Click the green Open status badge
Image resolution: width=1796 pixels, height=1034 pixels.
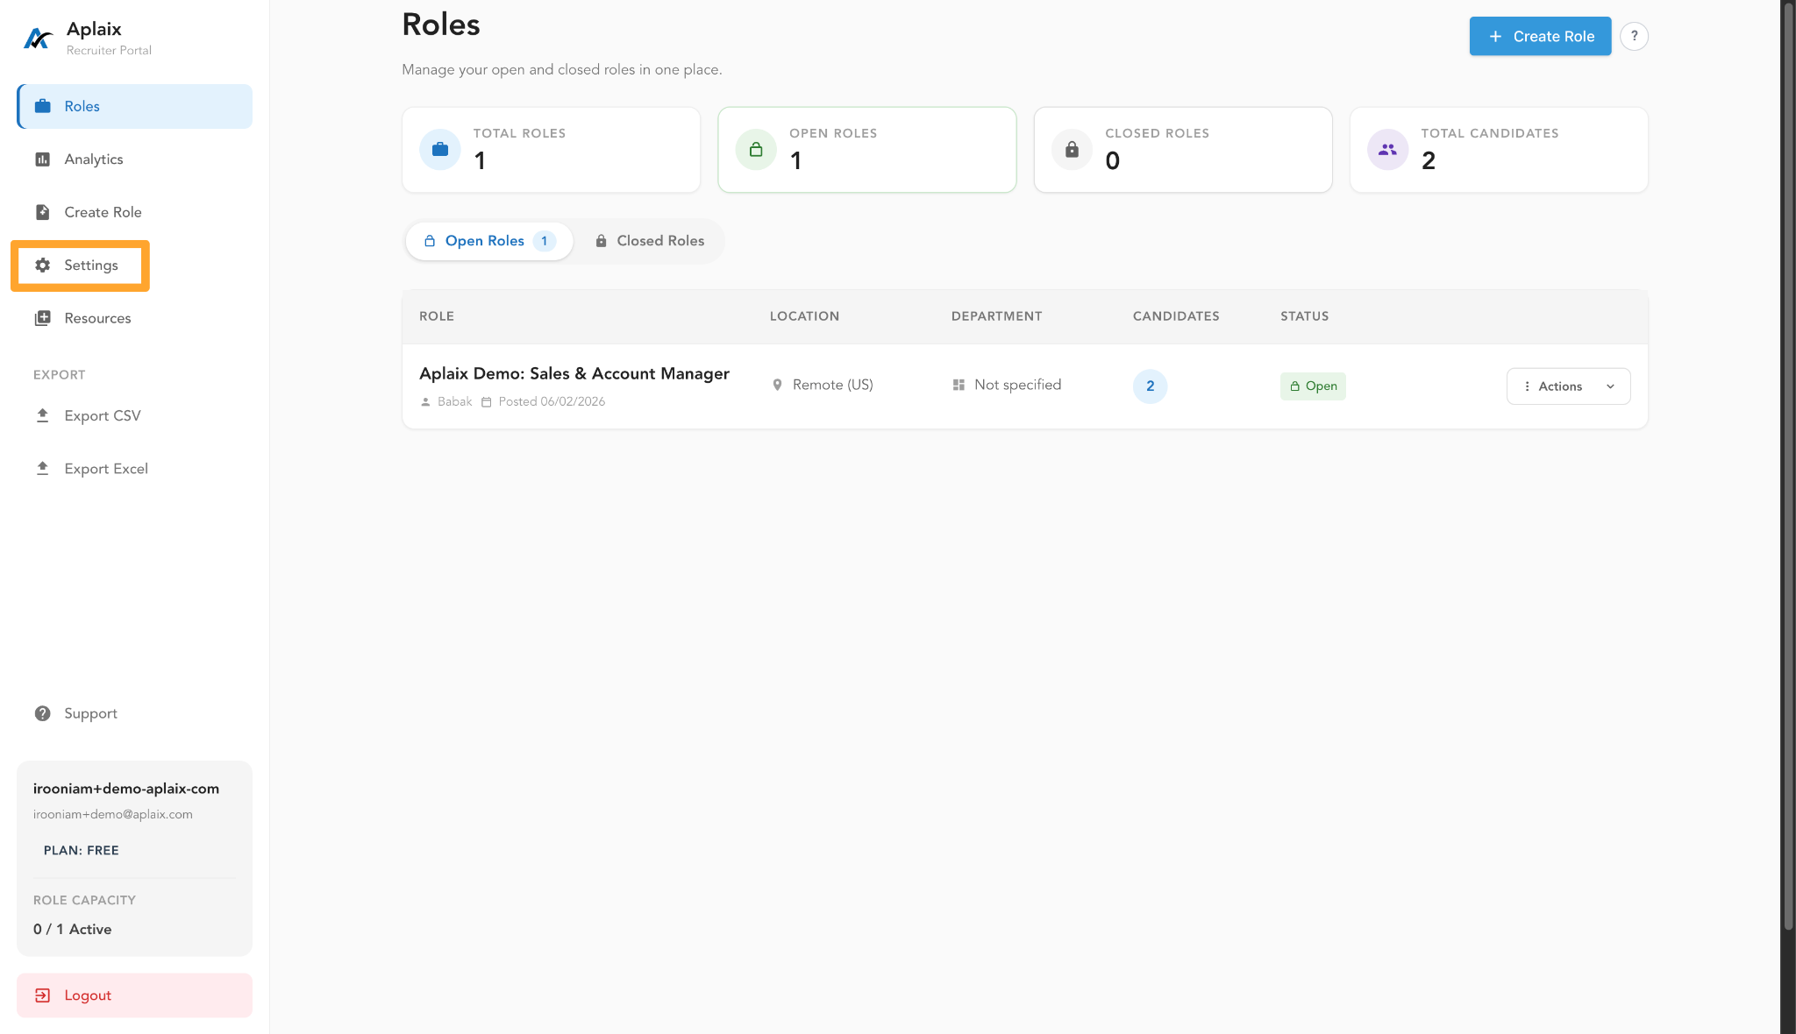point(1313,386)
